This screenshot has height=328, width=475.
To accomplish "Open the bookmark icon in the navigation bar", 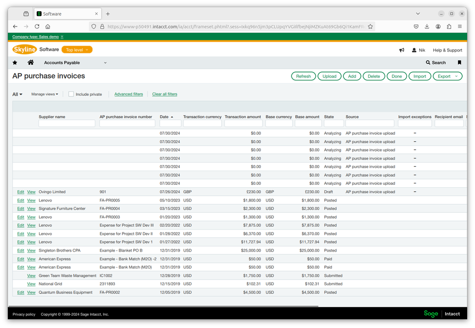I will (x=458, y=62).
